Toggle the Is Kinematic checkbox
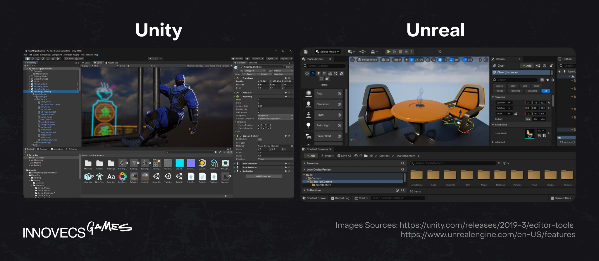The image size is (599, 261). [259, 112]
